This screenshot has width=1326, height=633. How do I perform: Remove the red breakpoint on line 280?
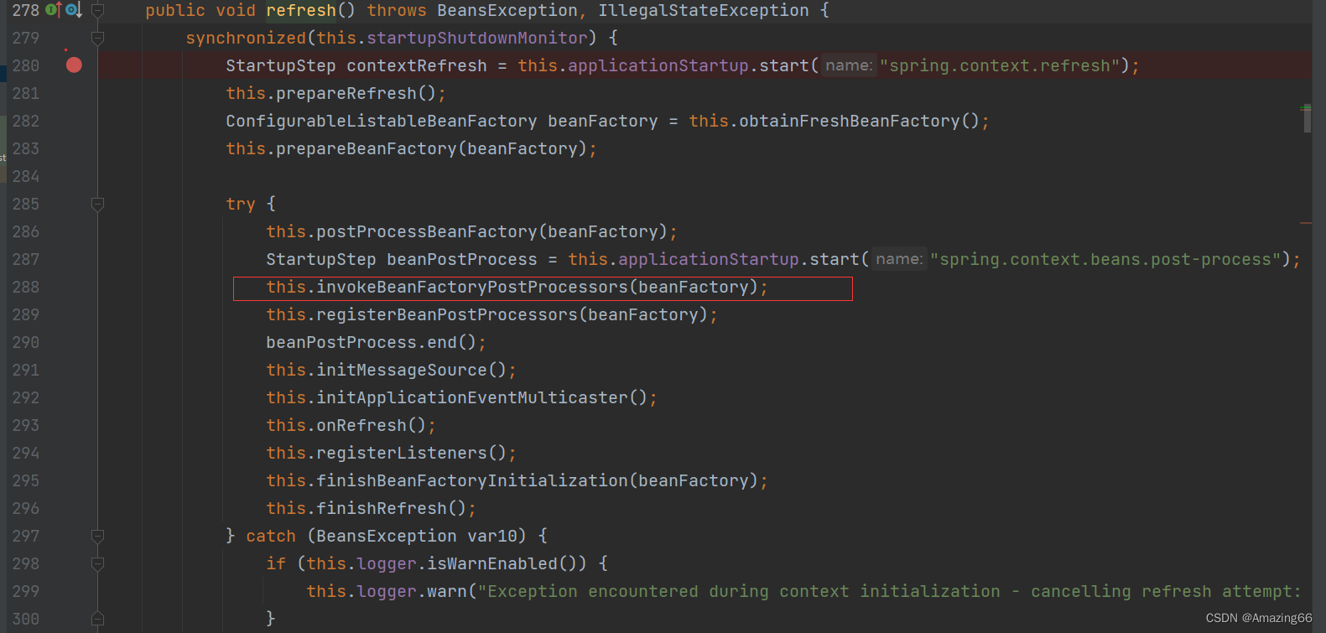(x=74, y=65)
